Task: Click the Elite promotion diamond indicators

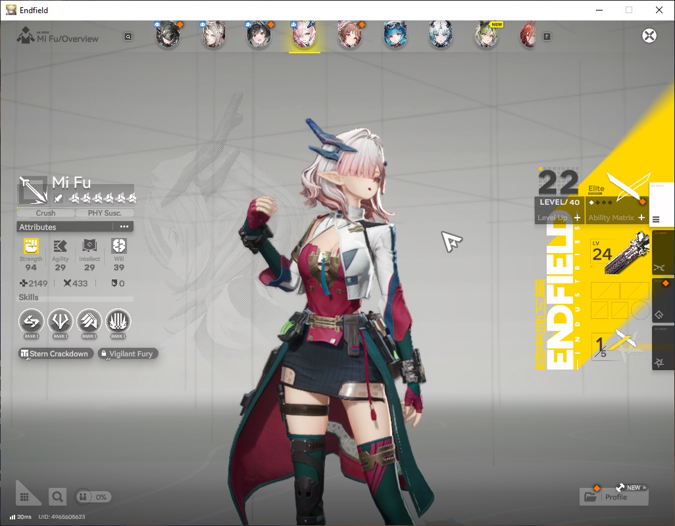Action: pyautogui.click(x=601, y=202)
